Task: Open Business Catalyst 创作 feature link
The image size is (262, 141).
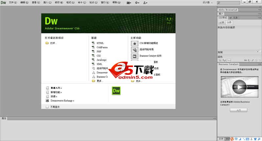Action: coord(151,56)
